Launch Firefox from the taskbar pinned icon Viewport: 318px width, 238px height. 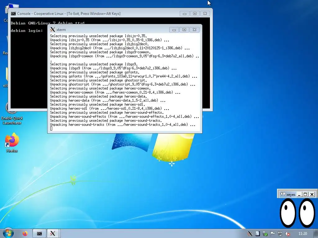click(x=25, y=234)
